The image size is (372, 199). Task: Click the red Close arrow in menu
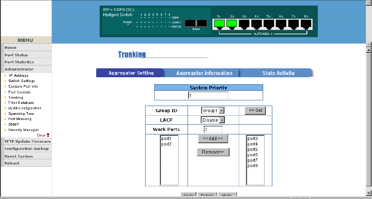coord(48,135)
